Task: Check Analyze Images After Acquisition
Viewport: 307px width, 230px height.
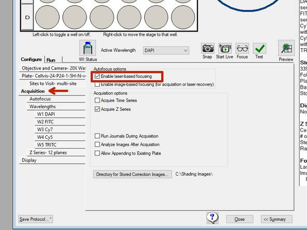Action: point(97,145)
